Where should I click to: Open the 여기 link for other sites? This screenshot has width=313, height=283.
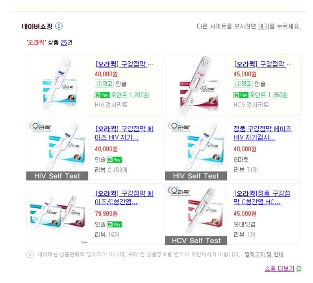(x=264, y=26)
